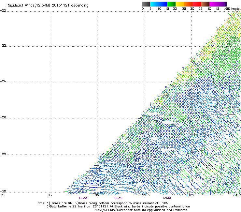Click the '-30' latitude axis label

(3, 191)
